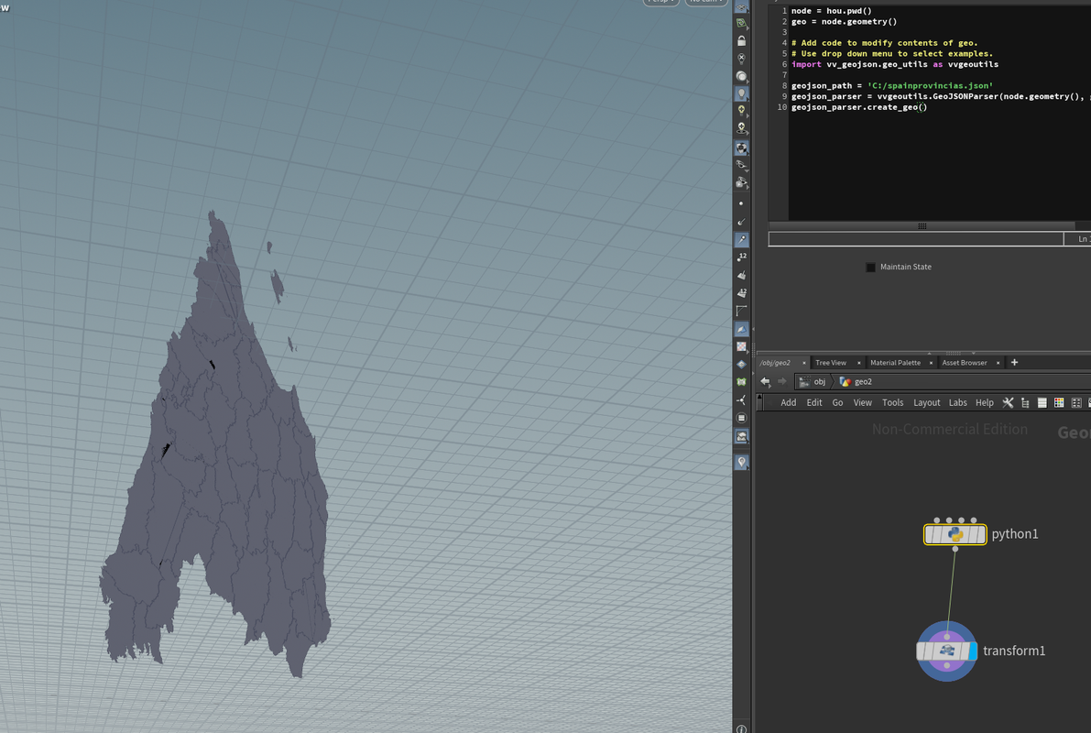Switch to the Tree View tab
This screenshot has width=1091, height=733.
pos(831,363)
